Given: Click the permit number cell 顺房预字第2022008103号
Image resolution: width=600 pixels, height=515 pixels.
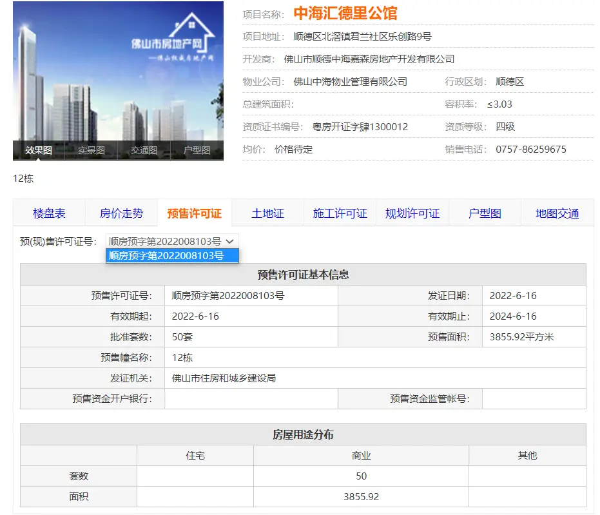Looking at the screenshot, I should coord(228,295).
